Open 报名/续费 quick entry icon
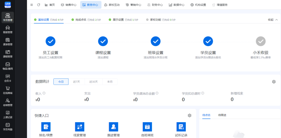Viewport: 281px width, 138px height. click(x=46, y=127)
